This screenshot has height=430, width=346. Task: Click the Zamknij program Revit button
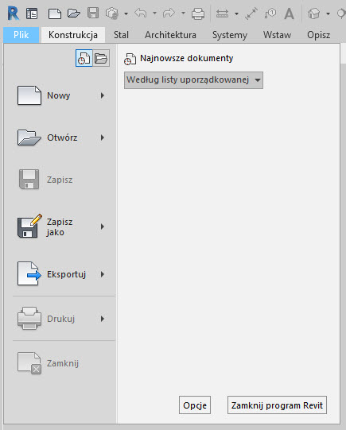[x=277, y=405]
